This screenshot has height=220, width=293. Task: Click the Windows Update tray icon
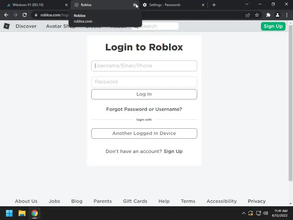[x=251, y=213]
